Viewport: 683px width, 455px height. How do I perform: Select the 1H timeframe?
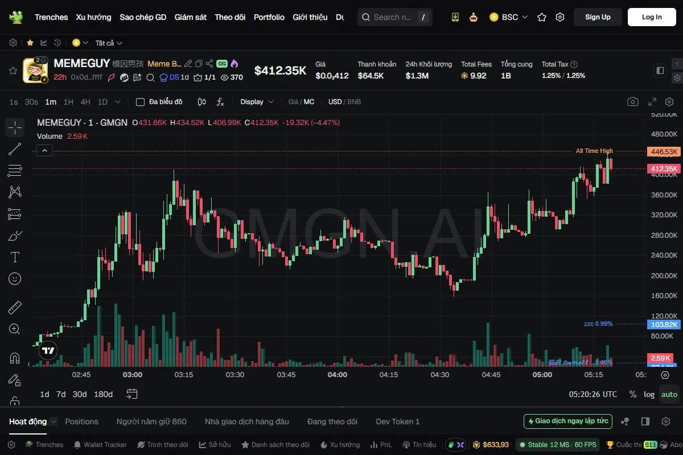click(68, 102)
